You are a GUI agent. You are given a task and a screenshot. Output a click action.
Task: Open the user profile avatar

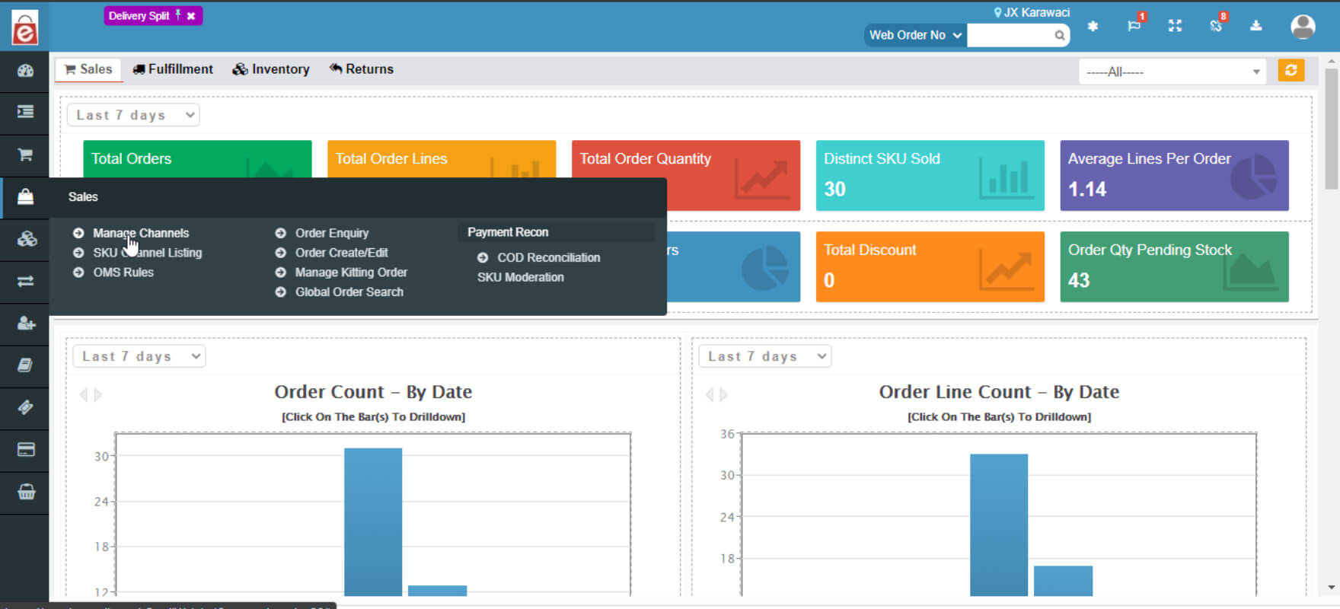coord(1303,27)
